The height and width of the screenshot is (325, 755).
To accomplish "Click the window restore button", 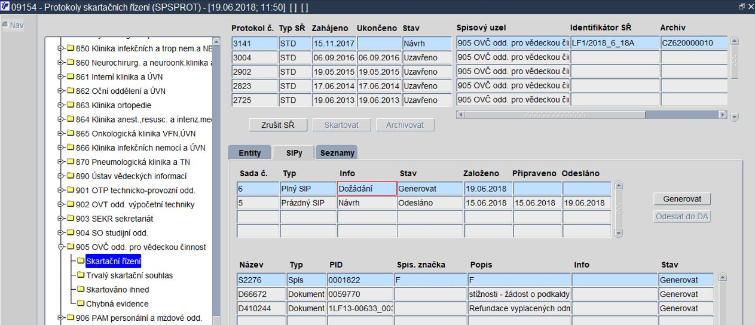I will (742, 6).
